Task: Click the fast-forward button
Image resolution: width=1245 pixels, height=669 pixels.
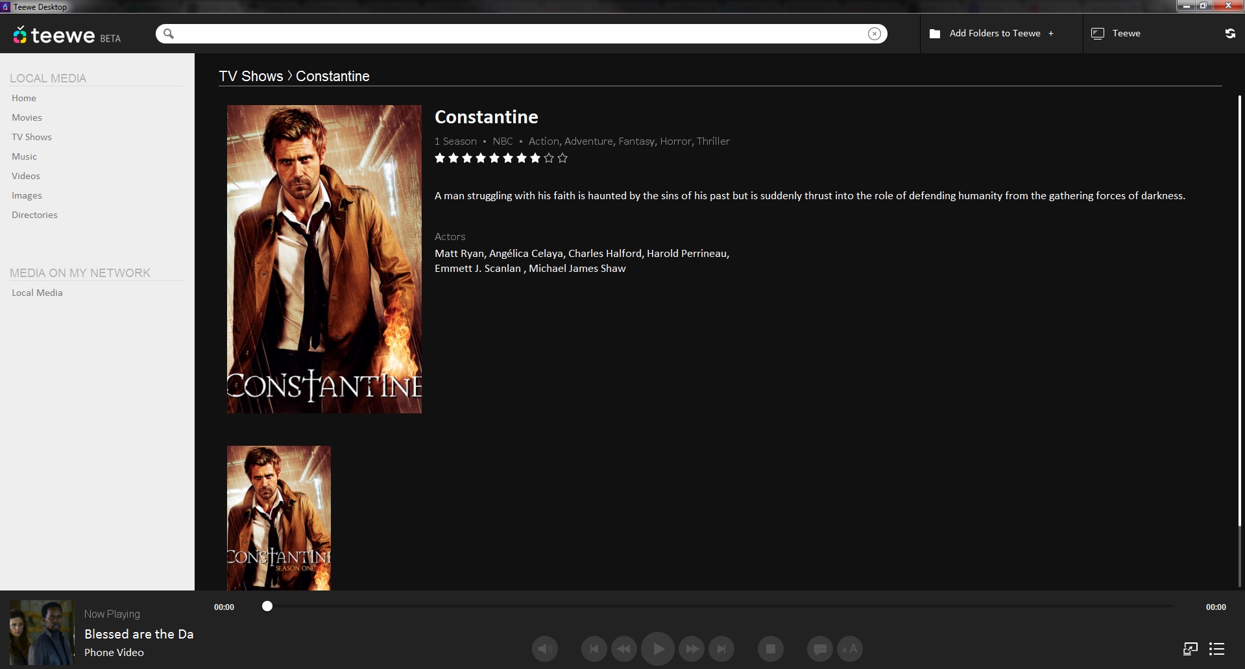Action: [692, 649]
